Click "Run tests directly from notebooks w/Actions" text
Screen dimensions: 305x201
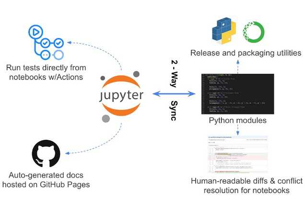pos(46,72)
